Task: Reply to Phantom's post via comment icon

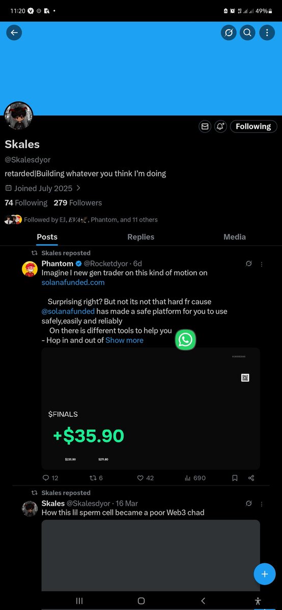Action: [x=50, y=478]
